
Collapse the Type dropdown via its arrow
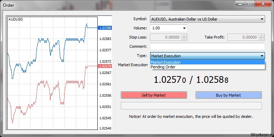coord(262,56)
